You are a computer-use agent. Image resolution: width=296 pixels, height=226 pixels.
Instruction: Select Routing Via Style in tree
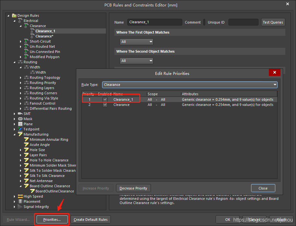pyautogui.click(x=44, y=98)
